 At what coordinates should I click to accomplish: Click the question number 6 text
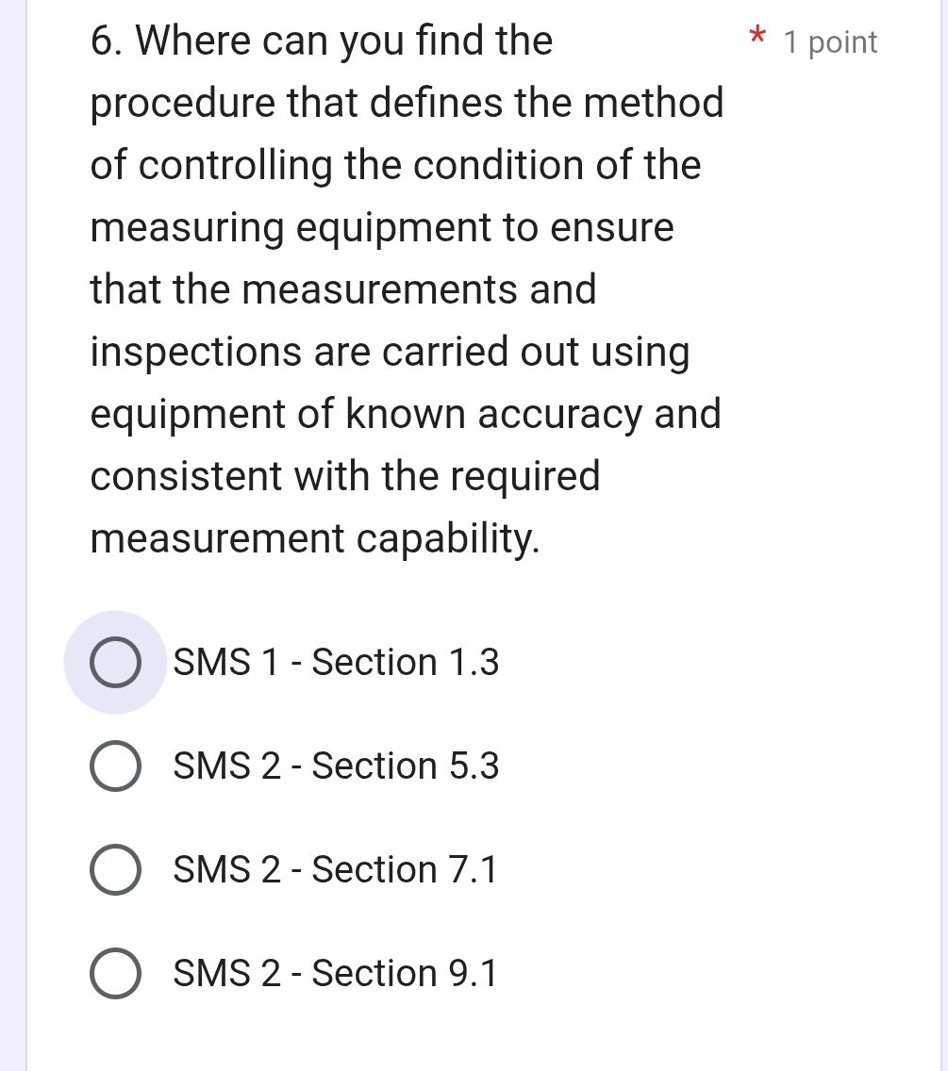104,41
